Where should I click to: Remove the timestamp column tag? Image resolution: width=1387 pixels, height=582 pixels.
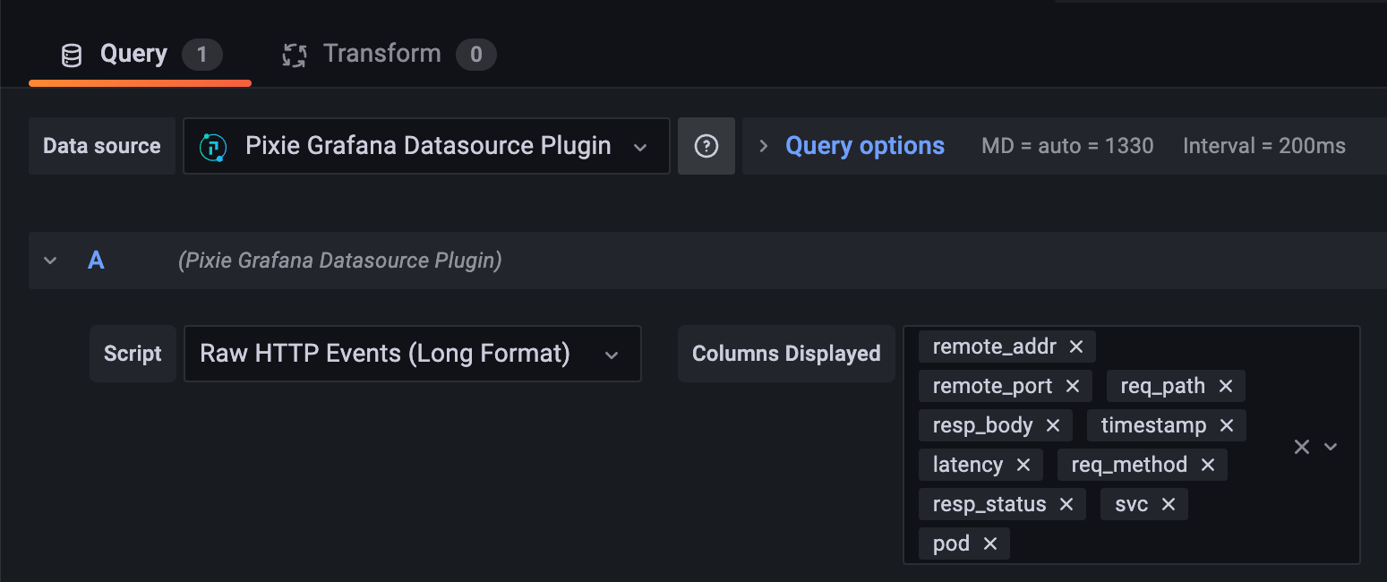(x=1227, y=425)
